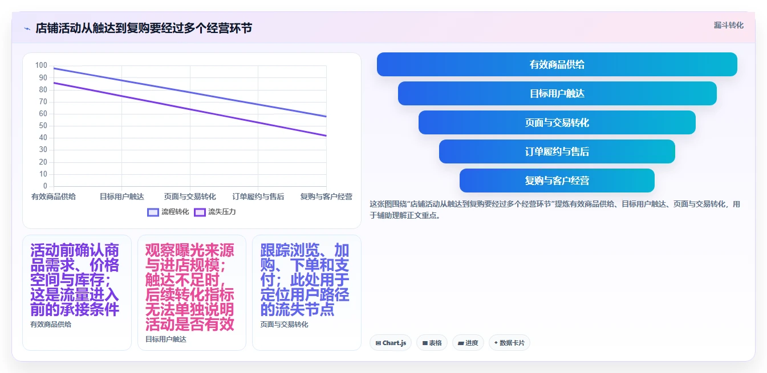The width and height of the screenshot is (767, 373).
Task: Click the 漏斗转化 label in the header
Action: pos(729,25)
